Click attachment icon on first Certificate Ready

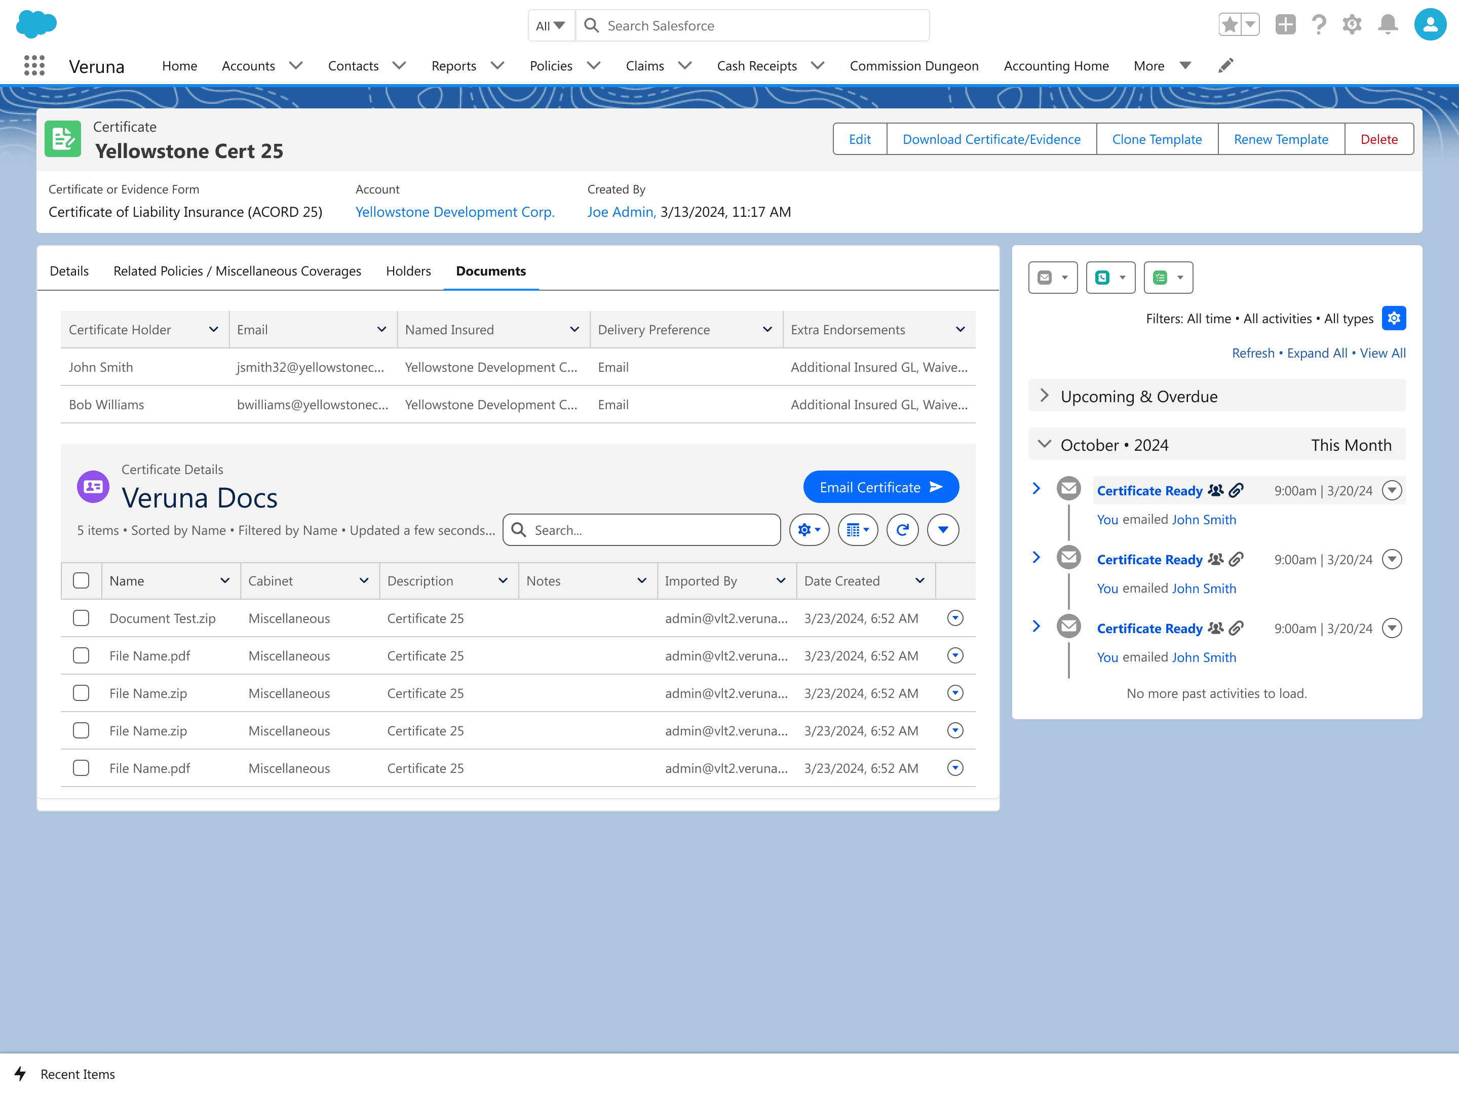click(1236, 490)
